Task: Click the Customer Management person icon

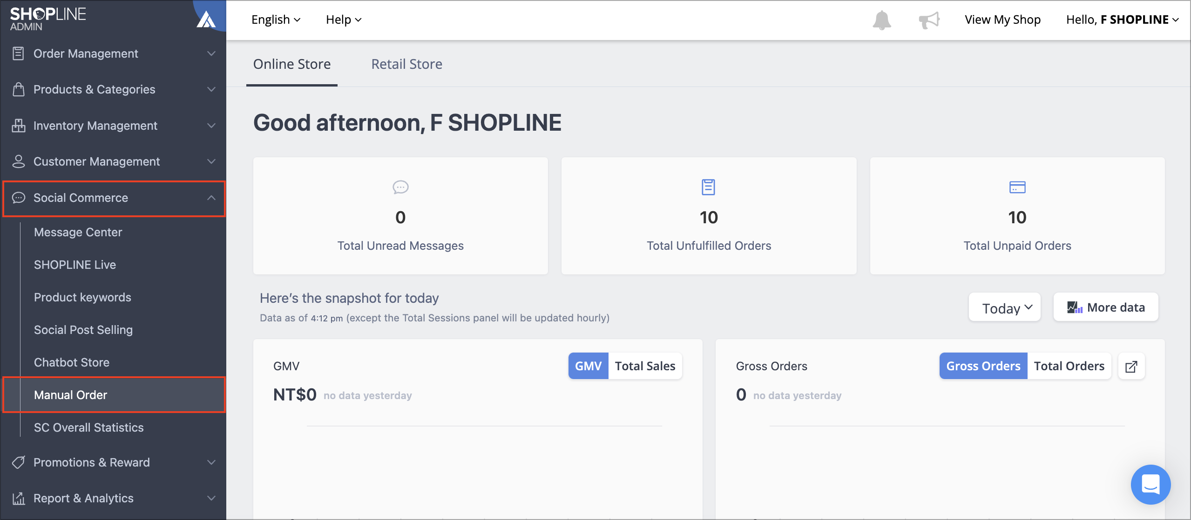Action: click(18, 161)
